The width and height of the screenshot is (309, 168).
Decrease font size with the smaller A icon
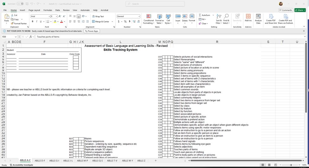tap(64, 16)
